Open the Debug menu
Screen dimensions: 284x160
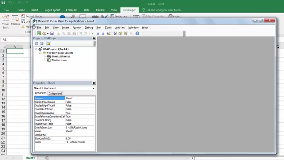click(89, 28)
